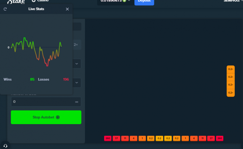Click the left-side 4 multiplier box
The width and height of the screenshot is (243, 149).
[134, 138]
